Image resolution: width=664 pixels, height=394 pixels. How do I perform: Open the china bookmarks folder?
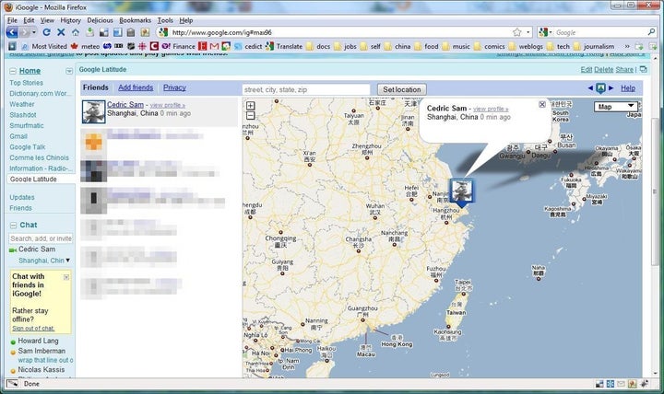397,46
